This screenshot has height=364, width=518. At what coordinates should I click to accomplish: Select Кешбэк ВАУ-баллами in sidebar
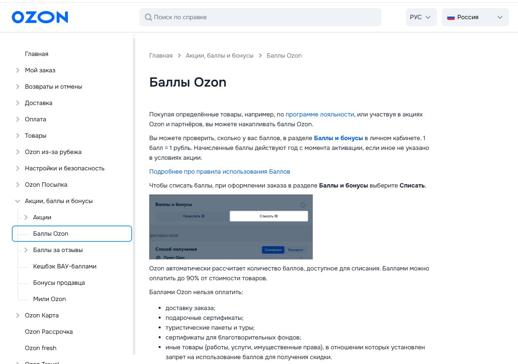pos(65,266)
